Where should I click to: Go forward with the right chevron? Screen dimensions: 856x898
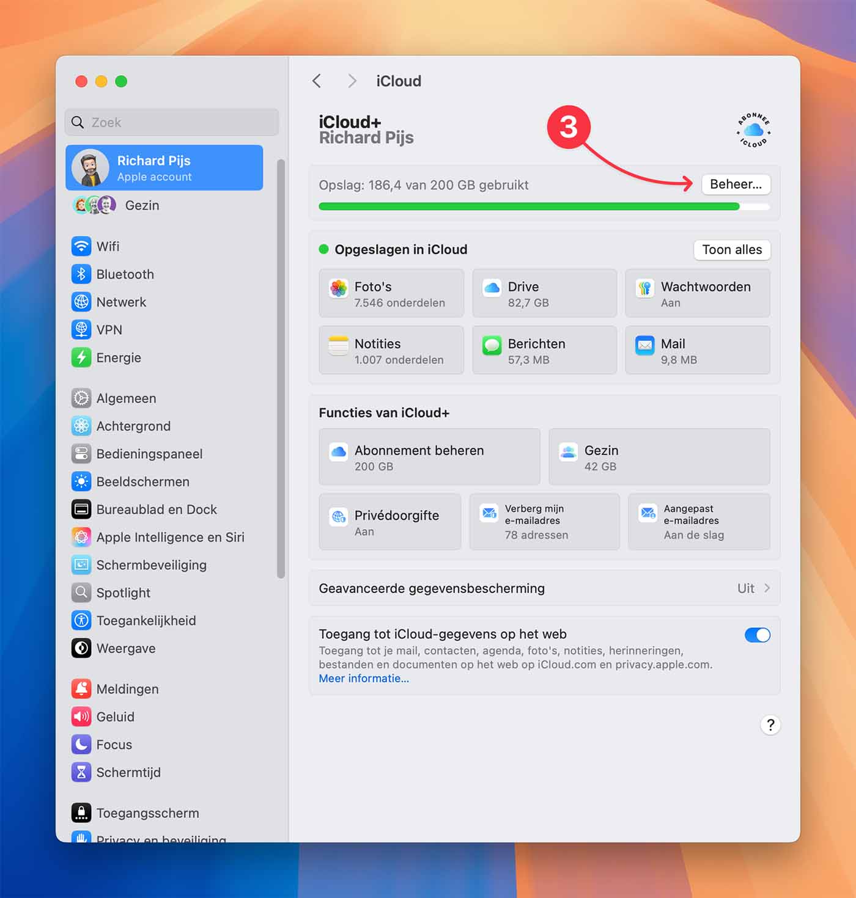coord(352,81)
